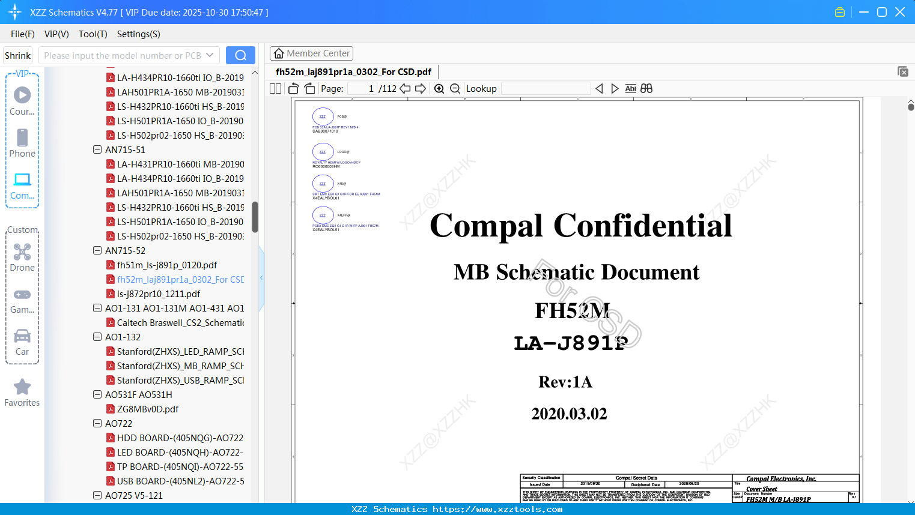Click the detach viewer icon at top right
This screenshot has height=515, width=915.
coord(903,71)
